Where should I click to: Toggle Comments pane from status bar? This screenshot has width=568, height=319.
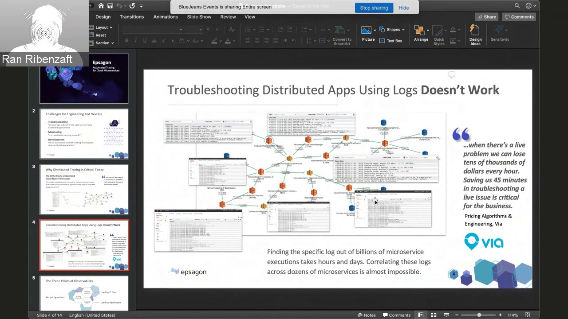pos(396,315)
